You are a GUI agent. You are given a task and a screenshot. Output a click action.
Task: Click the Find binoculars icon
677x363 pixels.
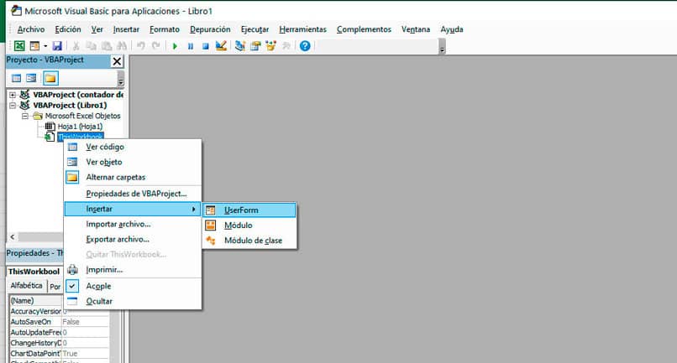(122, 46)
